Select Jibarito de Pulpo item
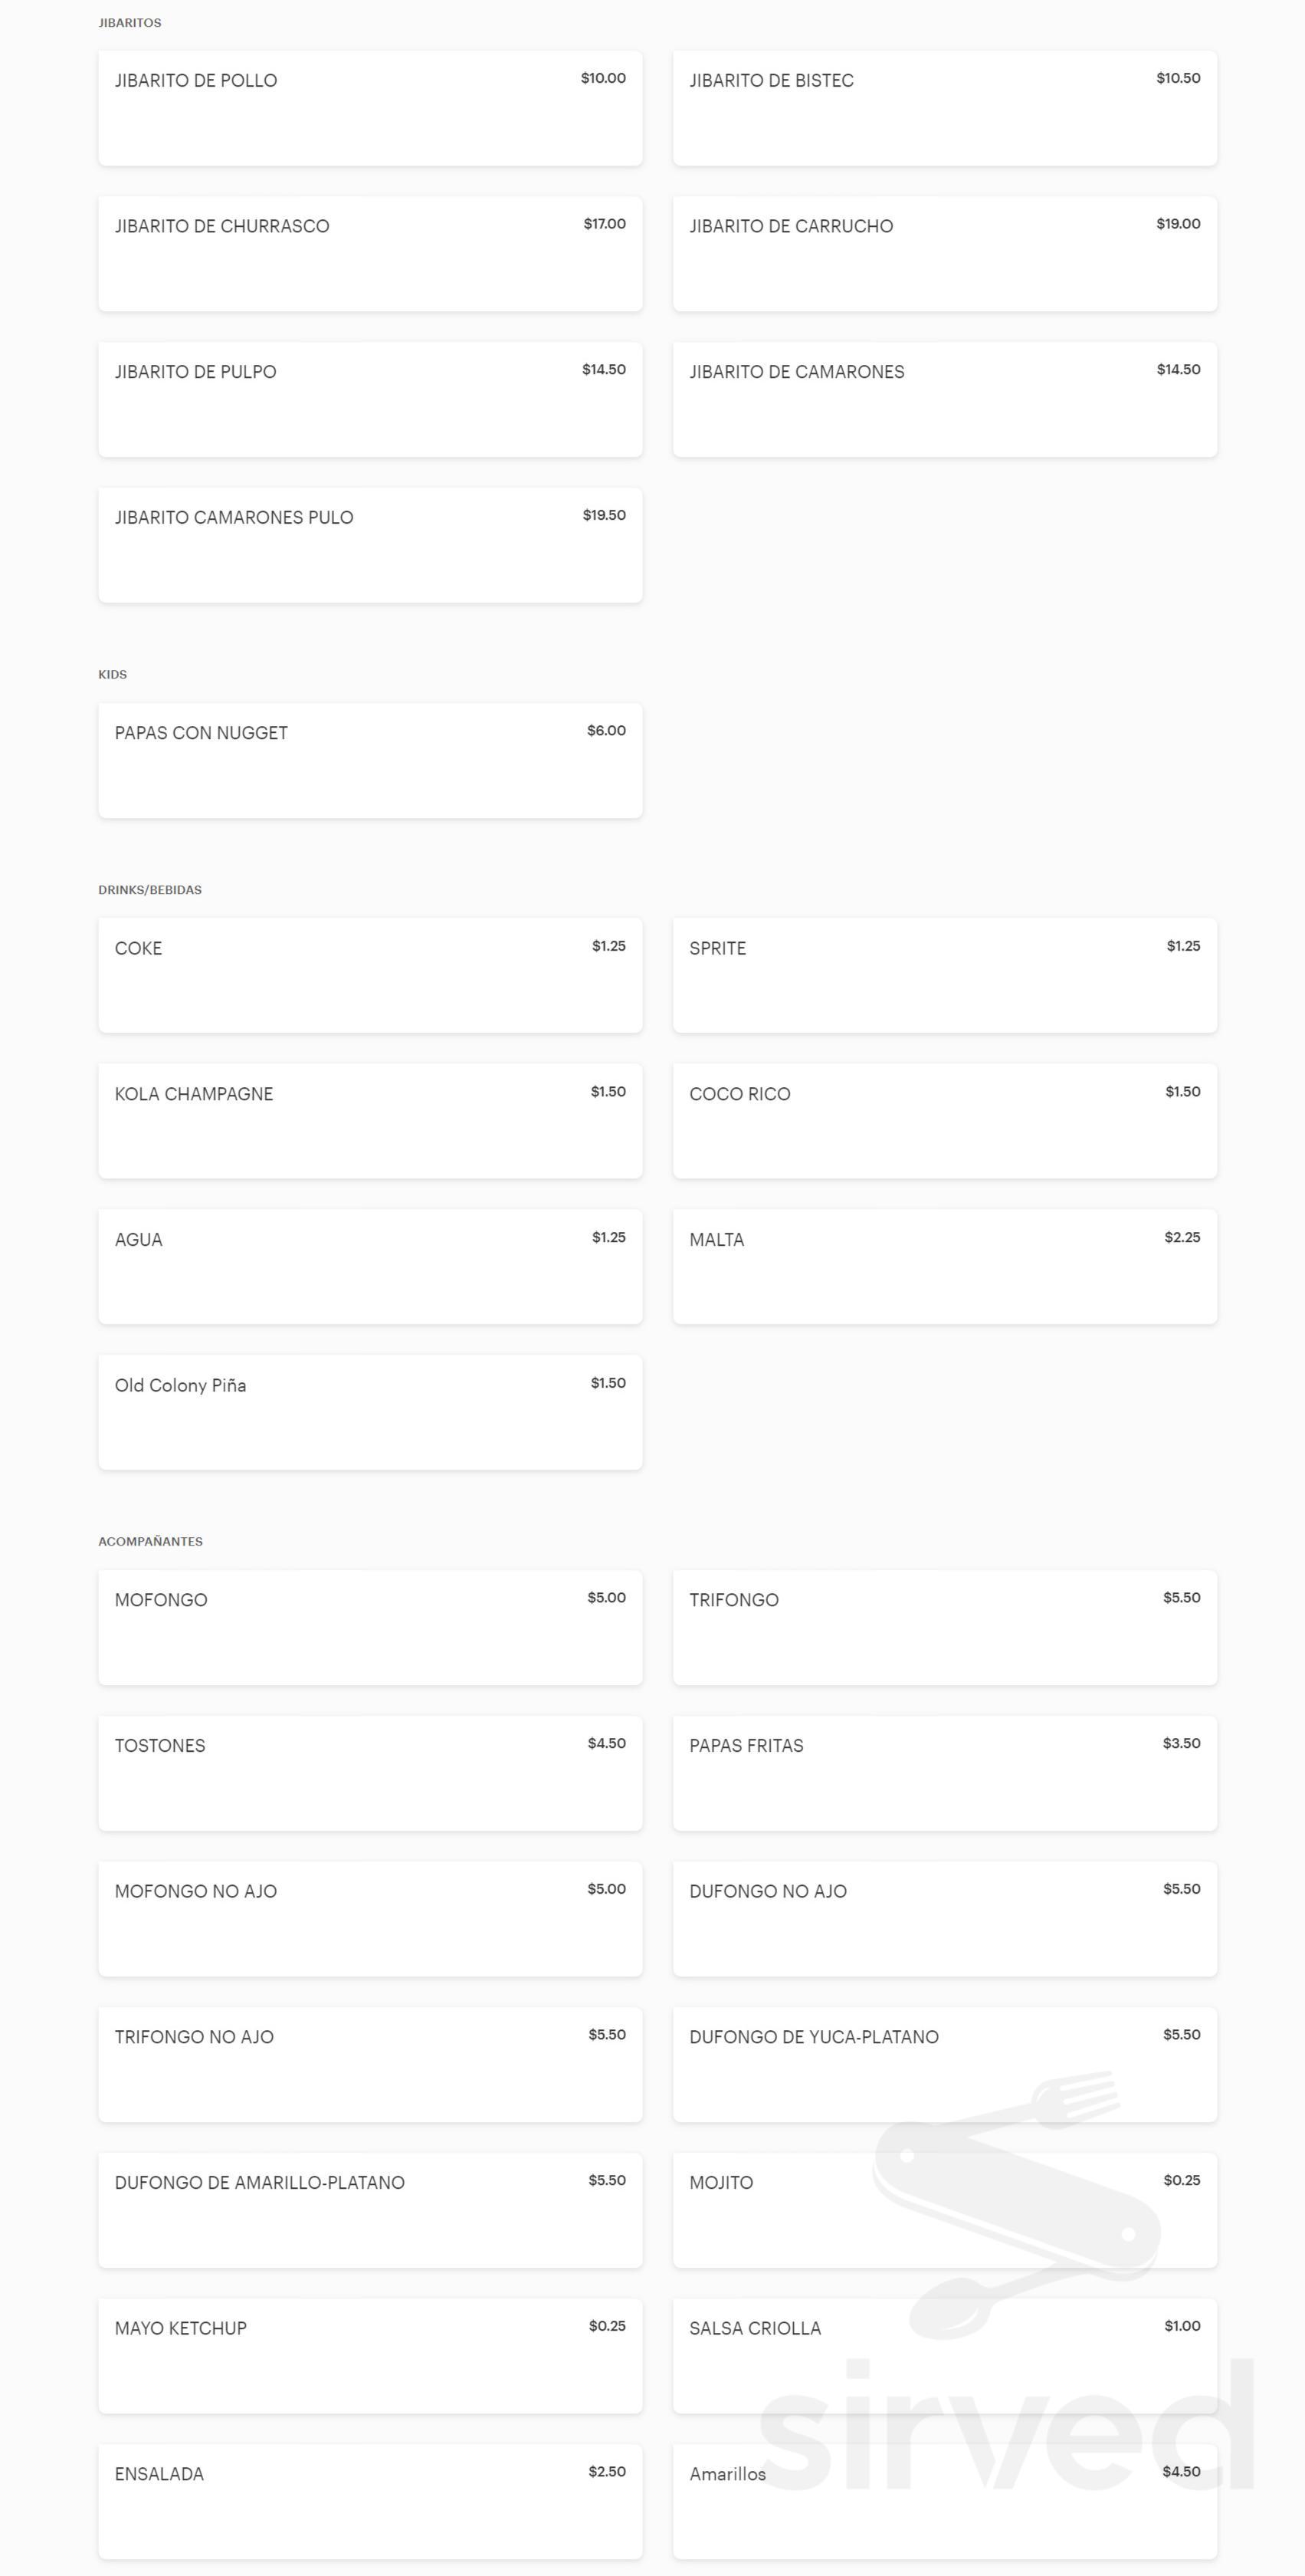1305x2576 pixels. (x=369, y=400)
